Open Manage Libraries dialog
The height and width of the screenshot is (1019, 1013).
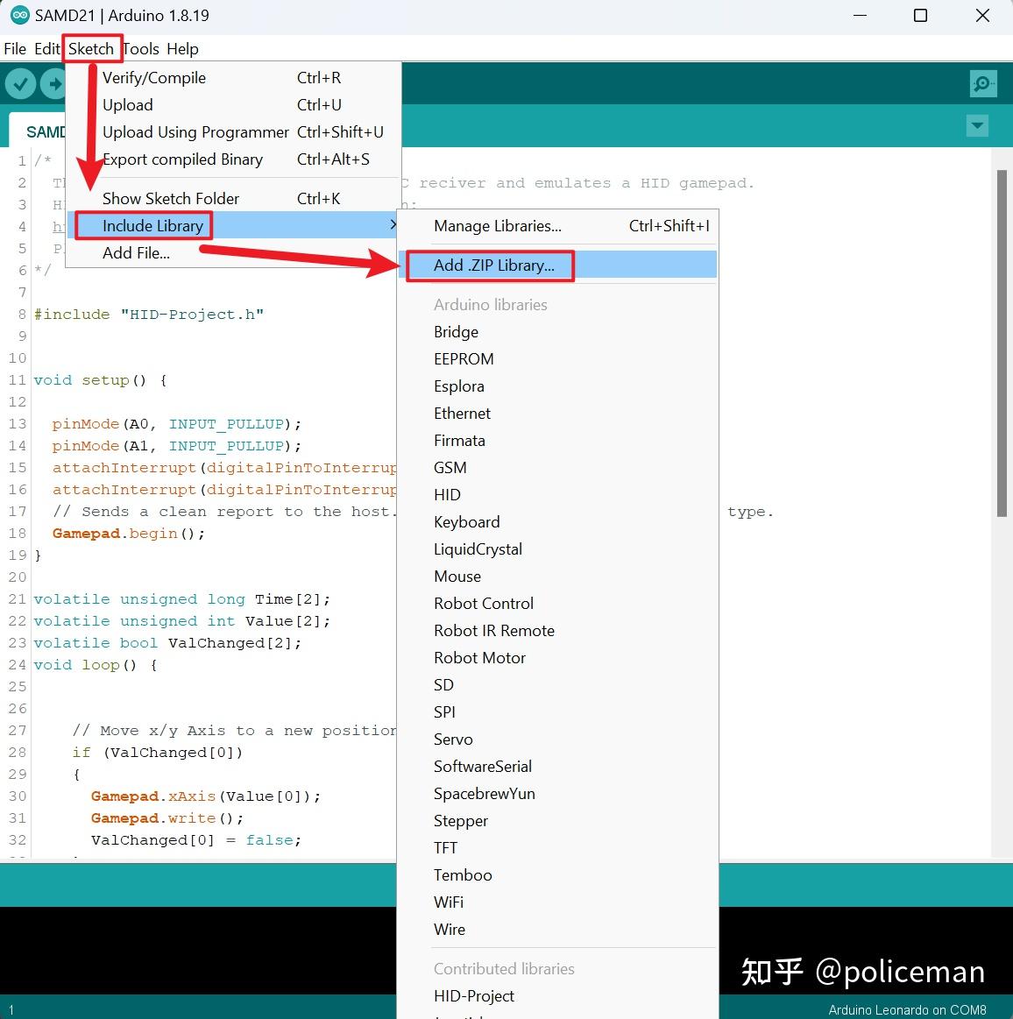pos(497,226)
